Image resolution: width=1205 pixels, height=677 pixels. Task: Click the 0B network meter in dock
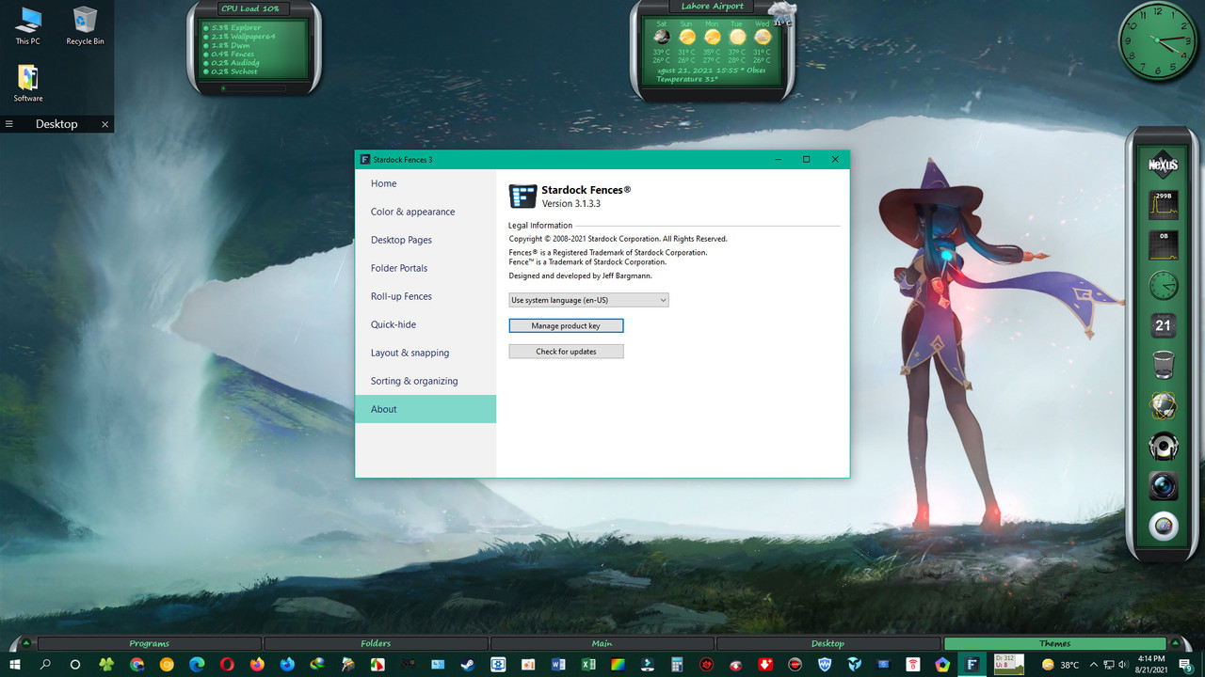(1164, 245)
